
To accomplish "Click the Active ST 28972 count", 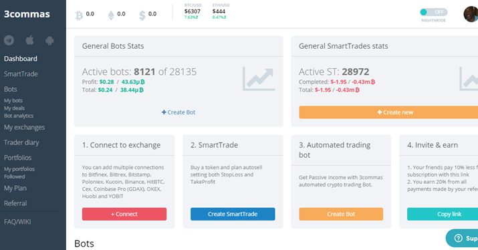I will (356, 72).
